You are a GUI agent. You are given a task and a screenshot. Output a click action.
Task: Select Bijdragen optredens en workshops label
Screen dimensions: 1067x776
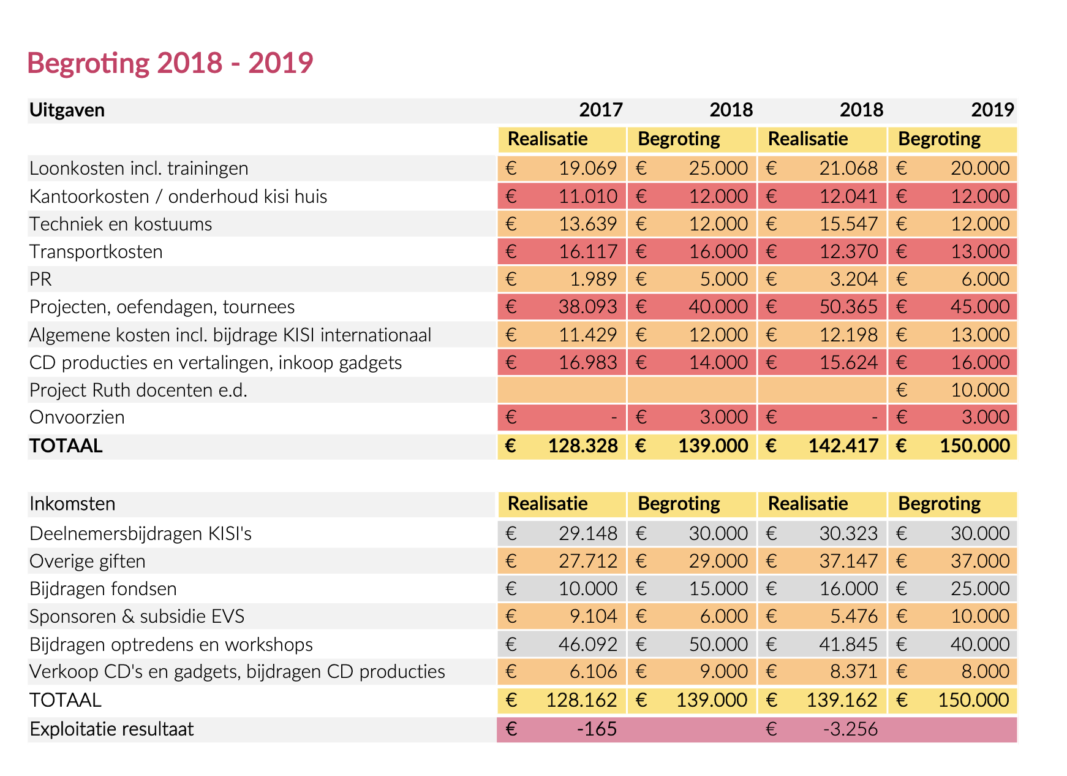[172, 645]
